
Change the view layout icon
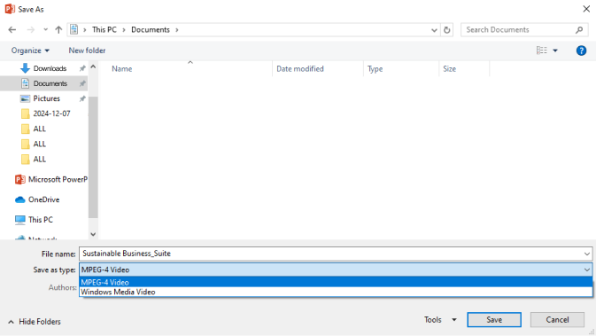(542, 51)
